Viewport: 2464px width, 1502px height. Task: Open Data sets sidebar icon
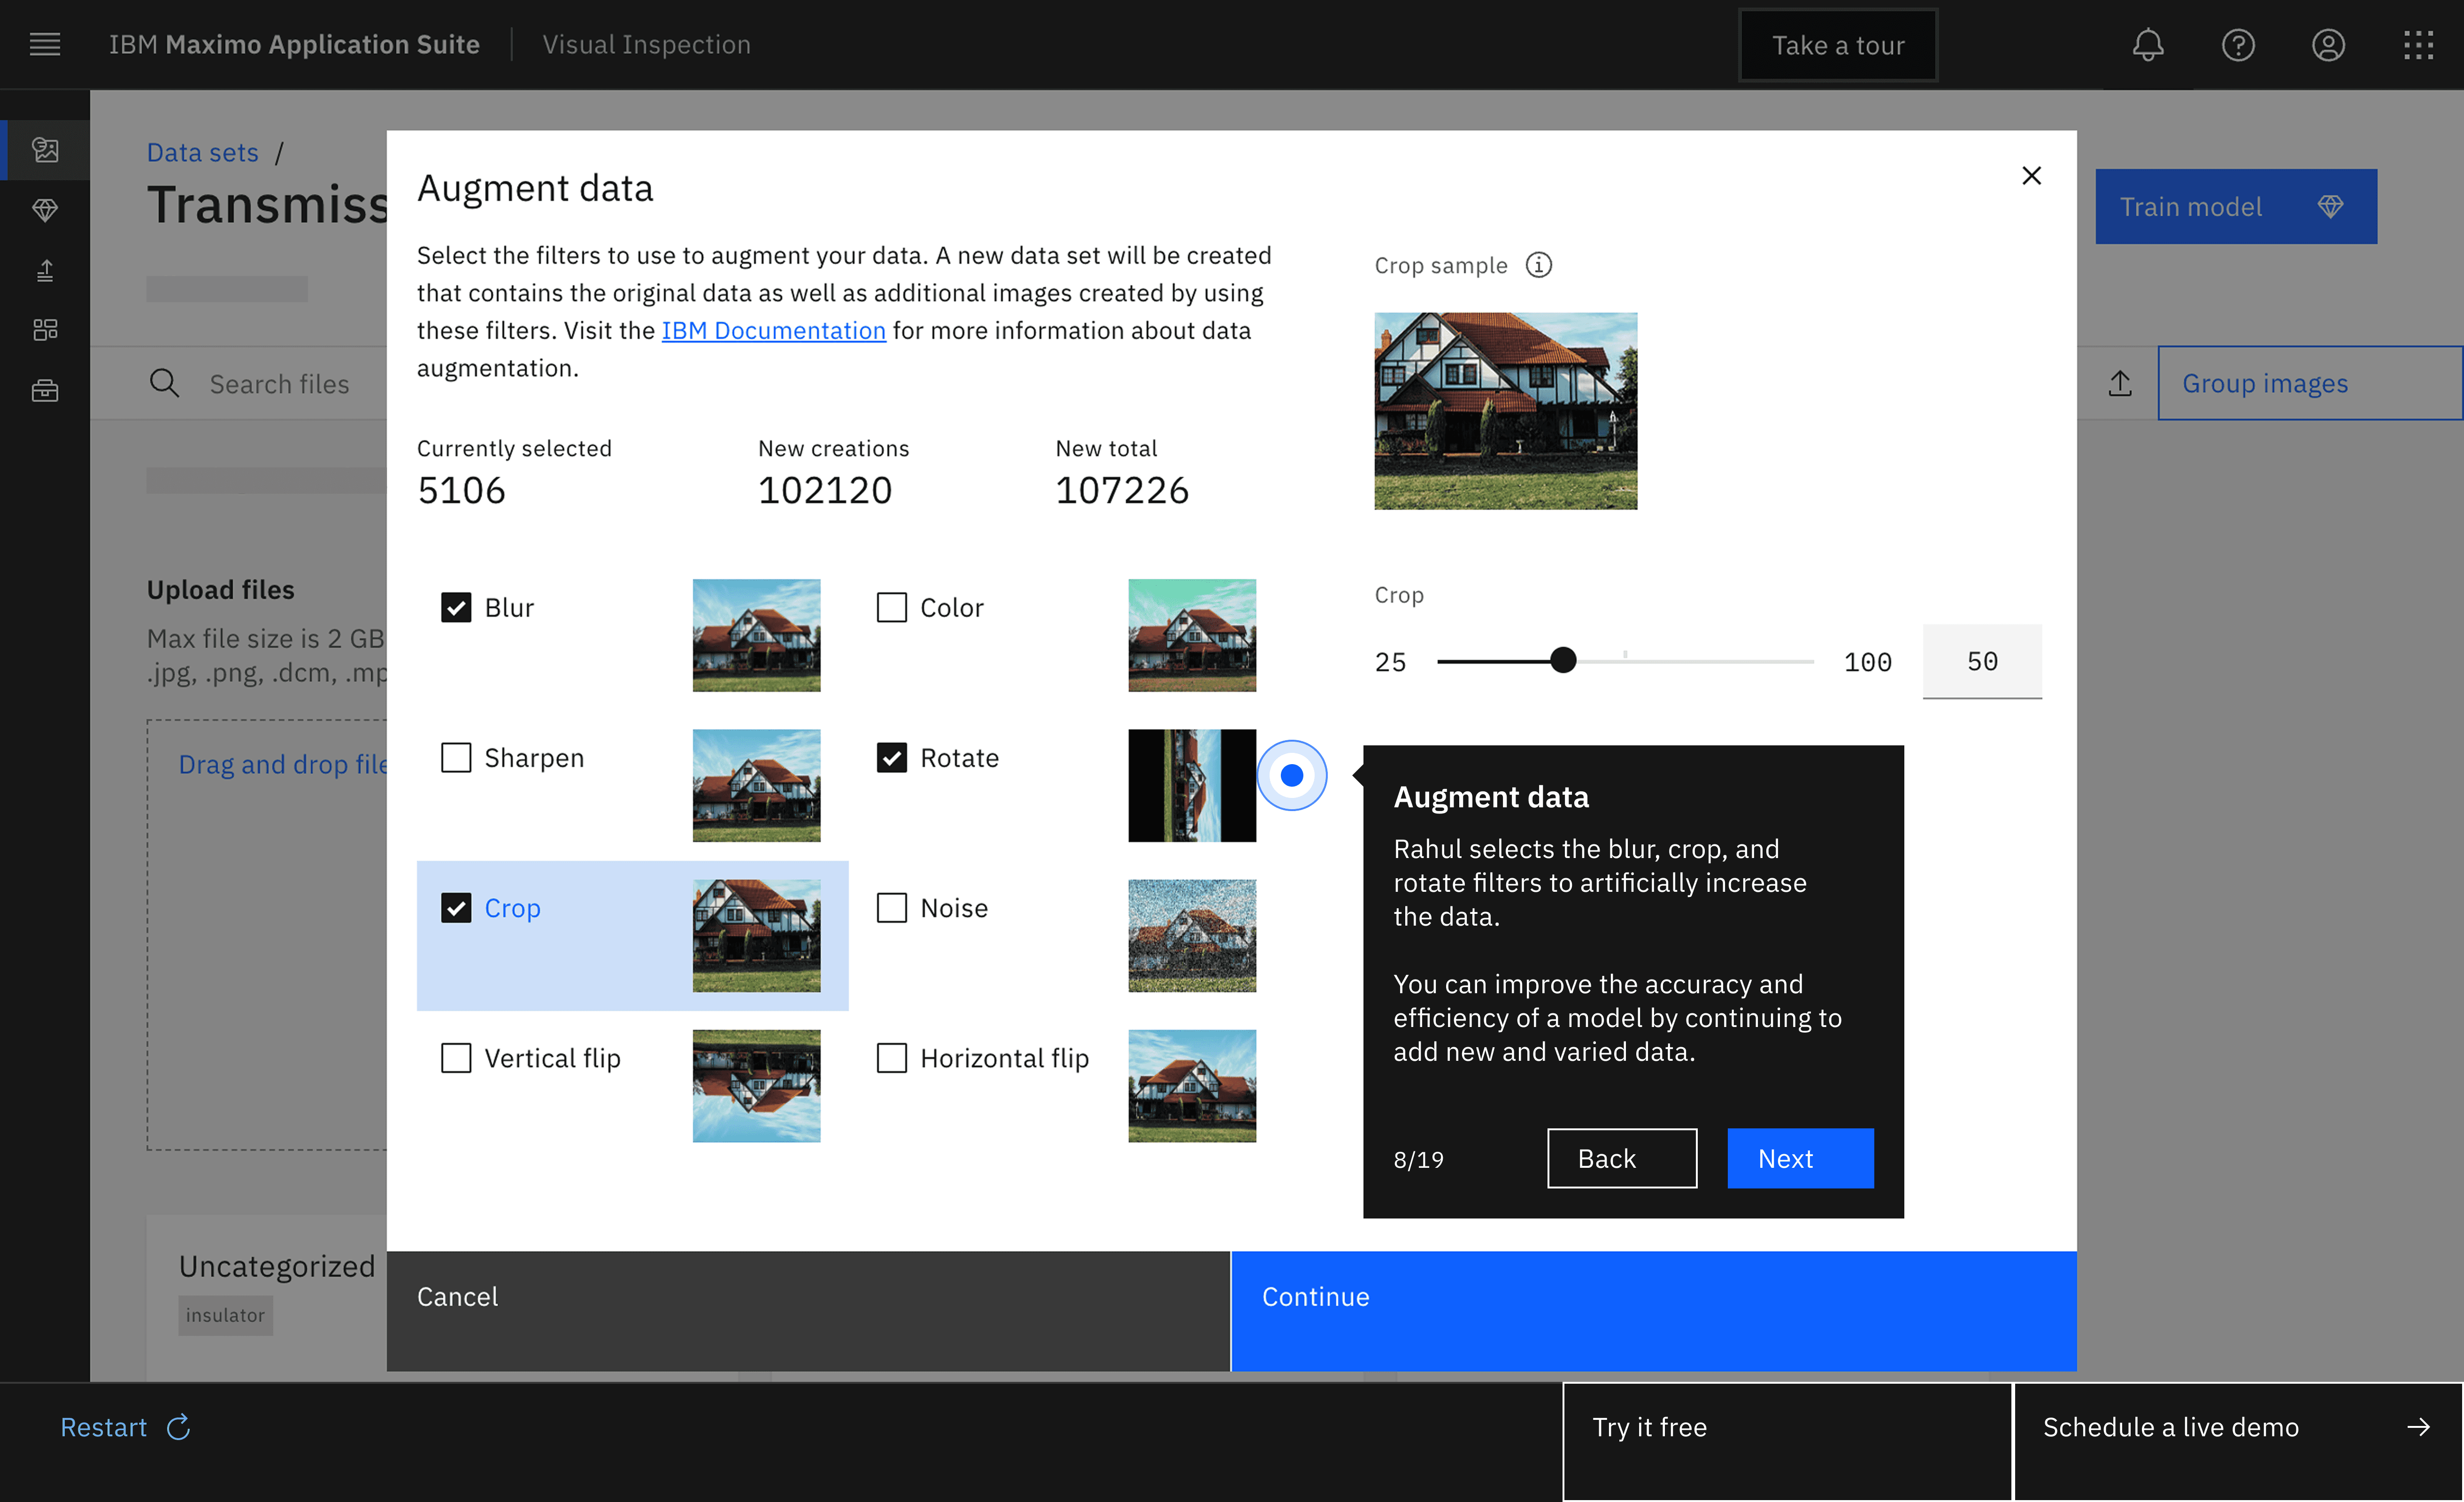(x=45, y=150)
